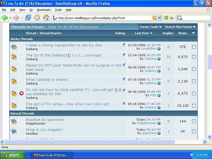Click multipage icon beside The tip of the Iceberg
The image size is (212, 159).
69,55
